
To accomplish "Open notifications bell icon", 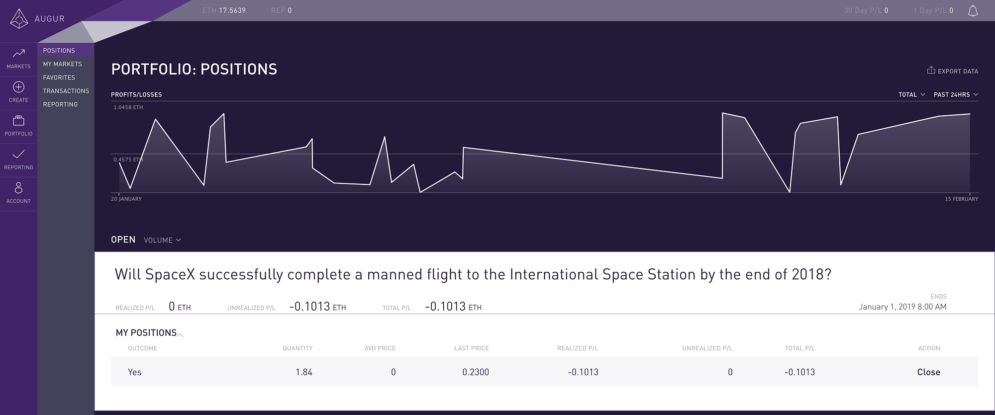I will (973, 10).
